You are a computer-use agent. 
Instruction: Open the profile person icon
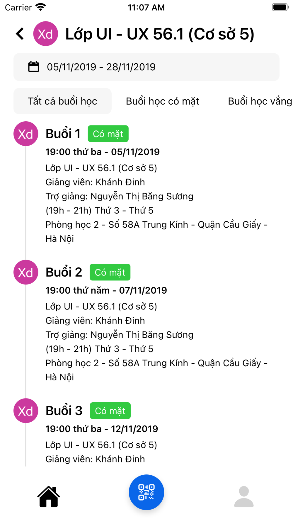(244, 496)
